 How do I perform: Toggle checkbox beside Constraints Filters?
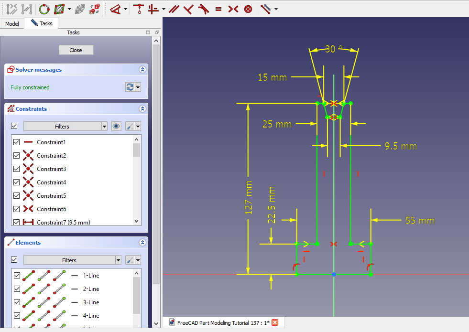[14, 126]
